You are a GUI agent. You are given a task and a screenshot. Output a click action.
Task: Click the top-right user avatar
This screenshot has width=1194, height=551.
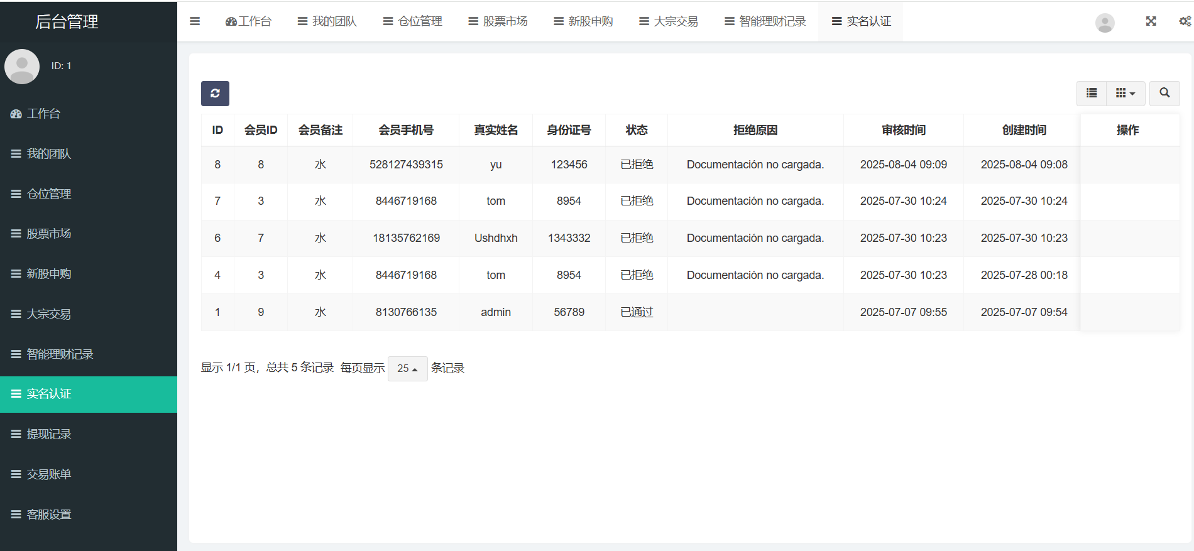click(x=1104, y=23)
